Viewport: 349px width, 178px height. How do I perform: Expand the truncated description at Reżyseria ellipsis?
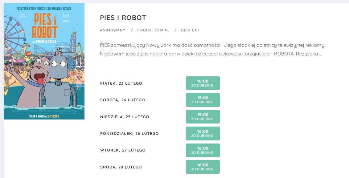(320, 54)
